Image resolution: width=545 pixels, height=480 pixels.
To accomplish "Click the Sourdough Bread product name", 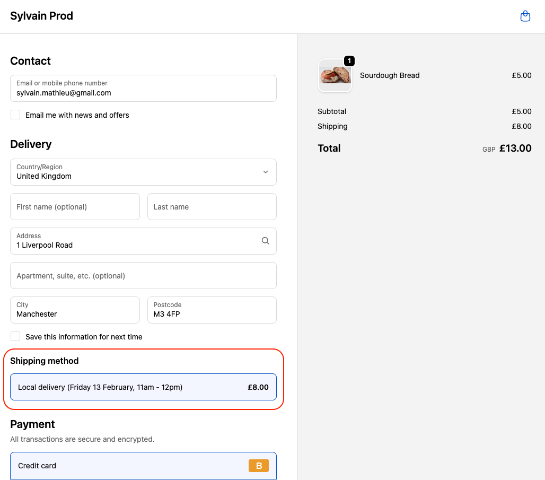I will pyautogui.click(x=390, y=75).
